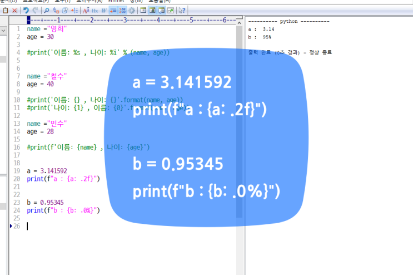Click output line 'a : 3.14'
This screenshot has height=275, width=413.
pos(261,30)
